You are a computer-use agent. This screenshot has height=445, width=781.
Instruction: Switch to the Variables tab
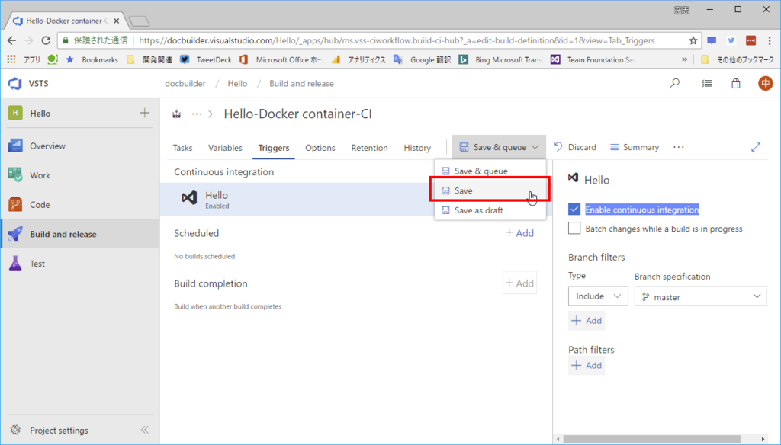[225, 148]
